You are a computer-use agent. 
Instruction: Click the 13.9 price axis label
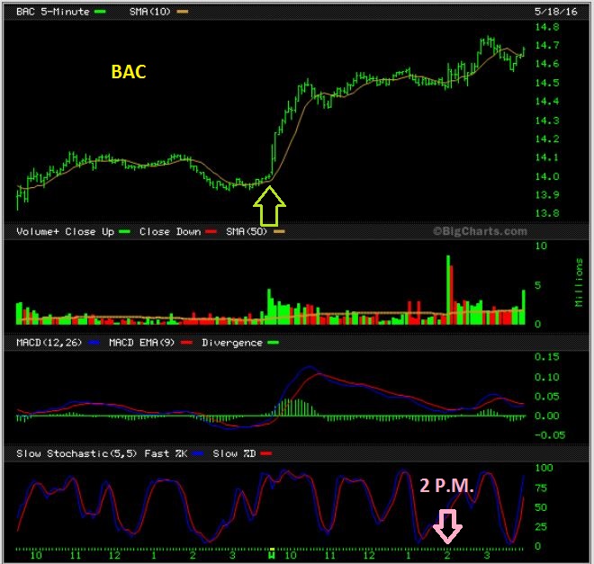pyautogui.click(x=547, y=195)
